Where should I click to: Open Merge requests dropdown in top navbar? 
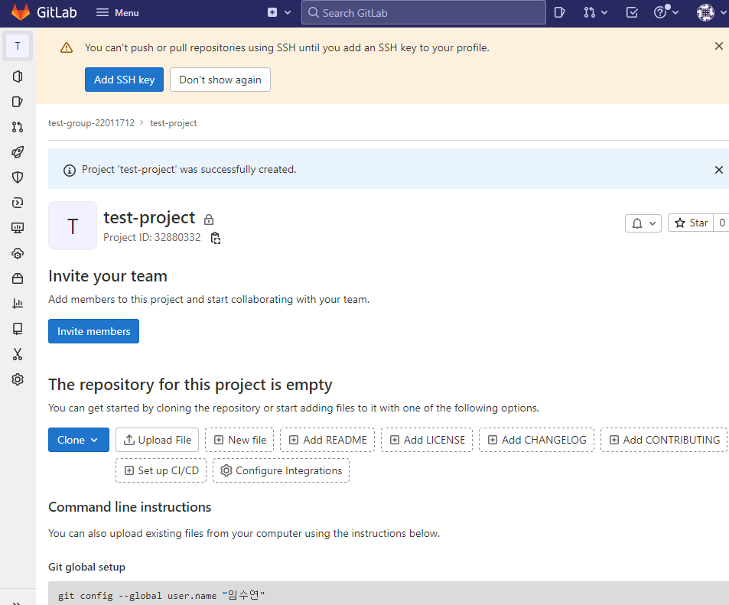[595, 12]
